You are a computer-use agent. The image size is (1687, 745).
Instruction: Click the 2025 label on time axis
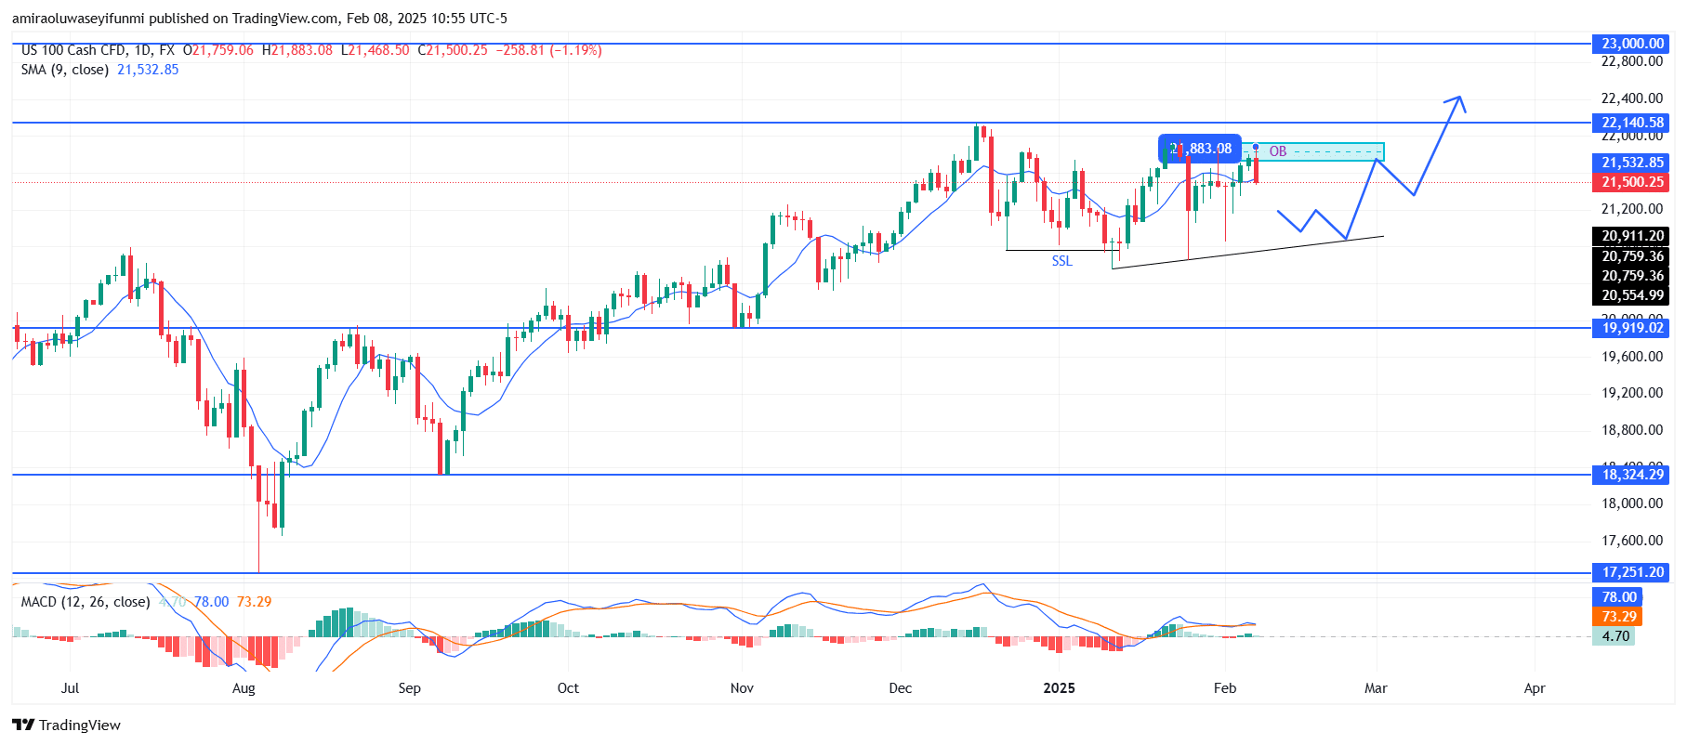(1059, 688)
